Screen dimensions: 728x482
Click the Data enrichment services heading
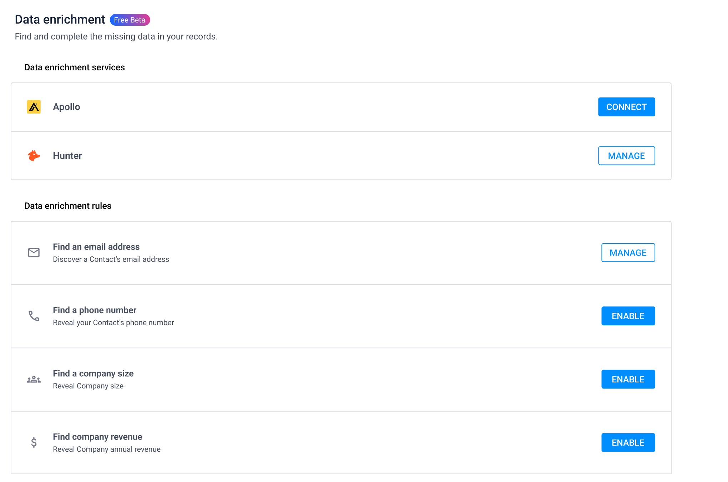click(x=74, y=67)
